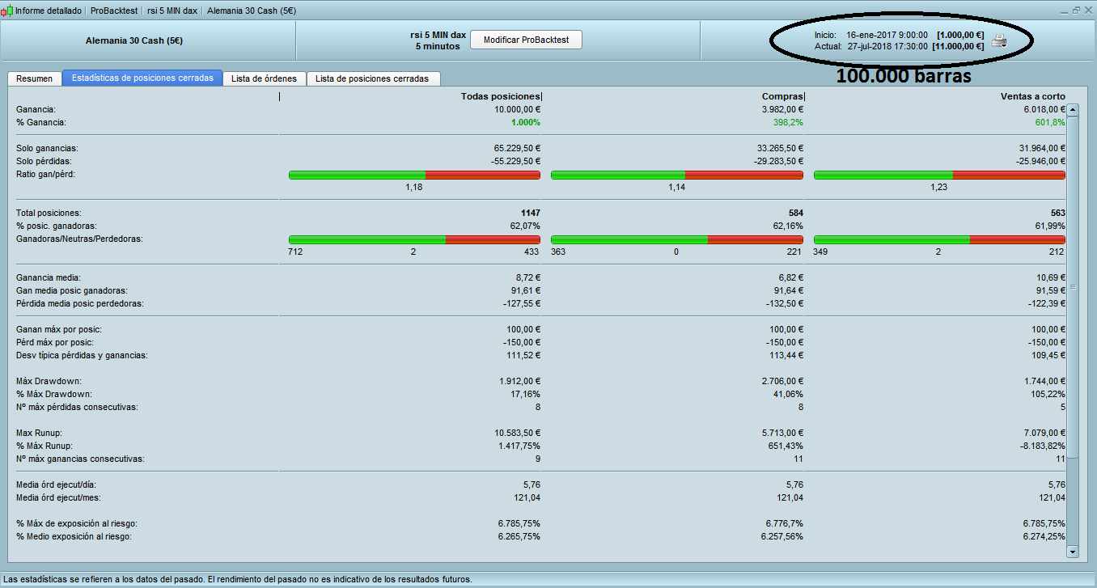Click the ProBacktest report icon in title bar
1097x588 pixels.
click(7, 11)
